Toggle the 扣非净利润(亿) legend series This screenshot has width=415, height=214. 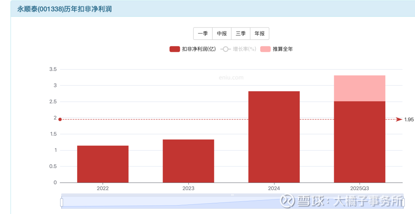[193, 49]
